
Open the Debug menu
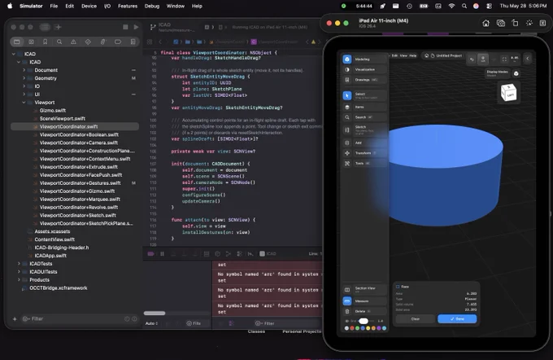pos(152,6)
